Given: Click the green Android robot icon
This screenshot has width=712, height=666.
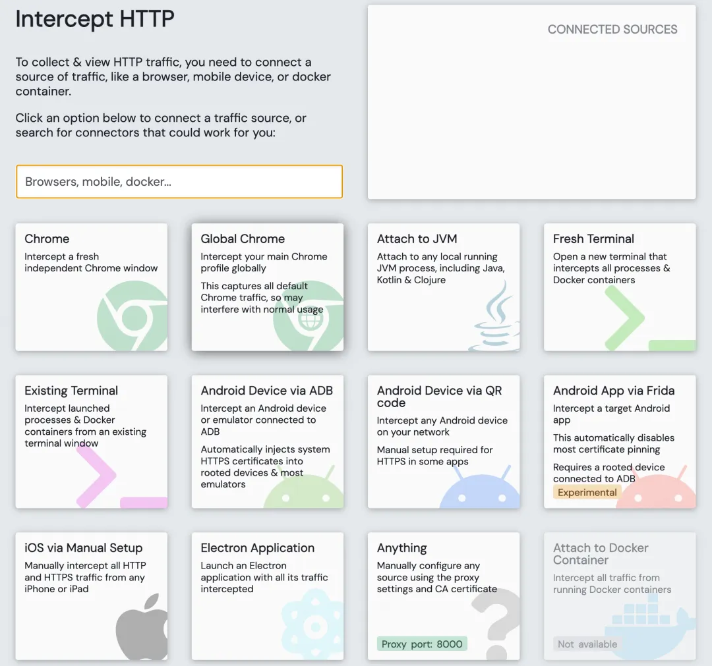Looking at the screenshot, I should coord(305,491).
